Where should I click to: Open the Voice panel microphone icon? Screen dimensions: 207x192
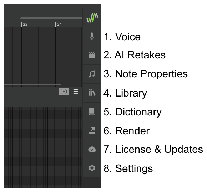coord(92,36)
